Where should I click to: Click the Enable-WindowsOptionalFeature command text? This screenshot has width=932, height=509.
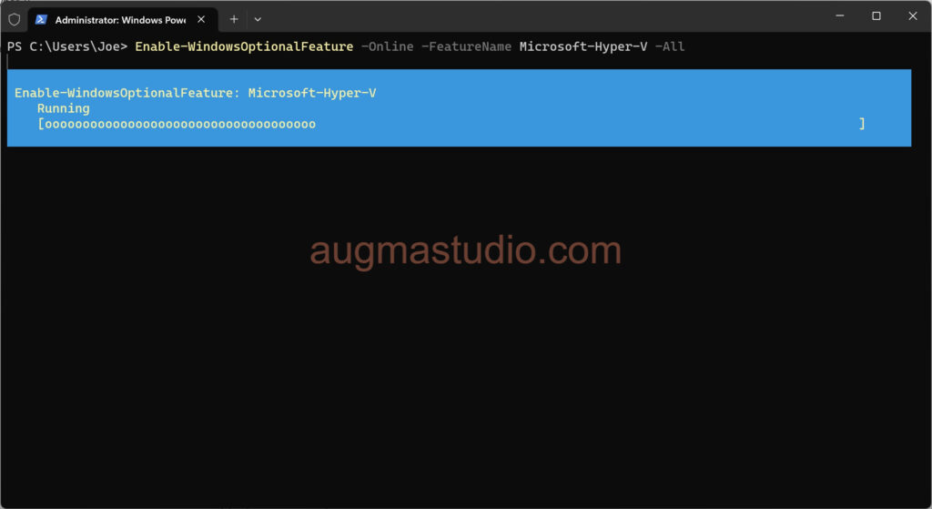pyautogui.click(x=244, y=46)
